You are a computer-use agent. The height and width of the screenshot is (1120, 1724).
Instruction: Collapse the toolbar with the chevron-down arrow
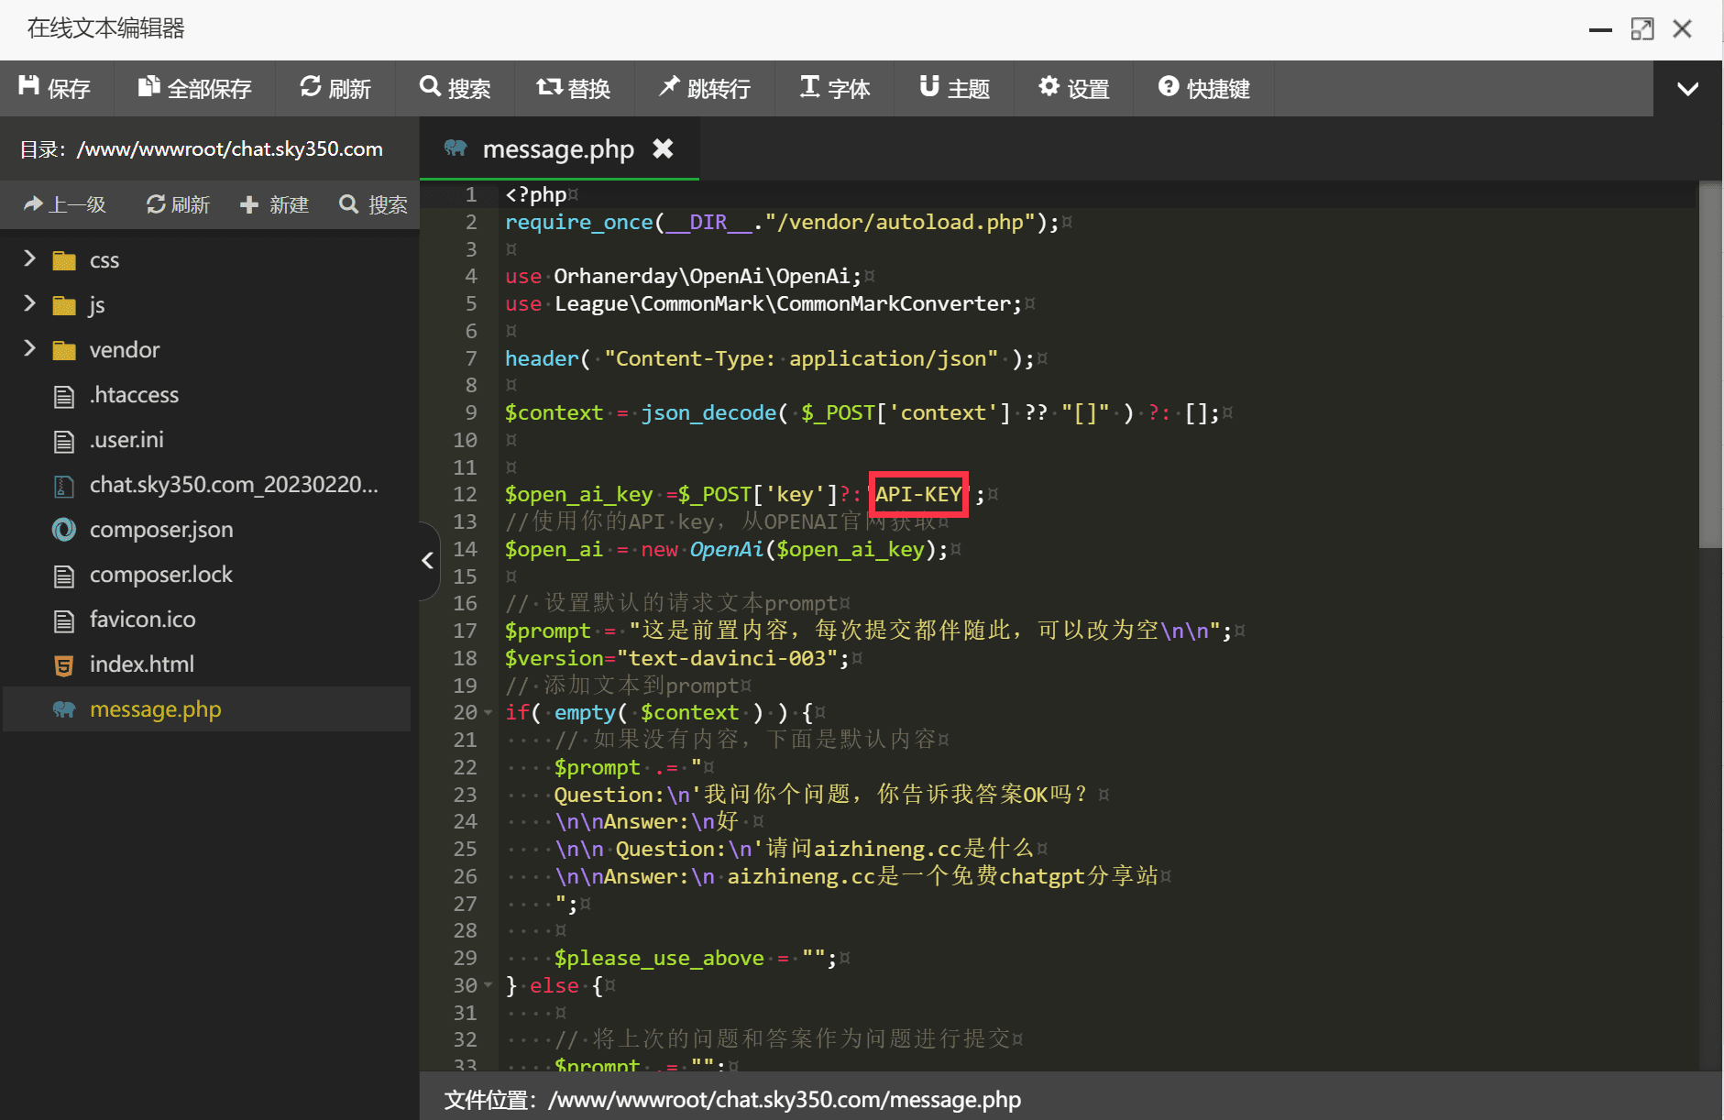[1687, 89]
